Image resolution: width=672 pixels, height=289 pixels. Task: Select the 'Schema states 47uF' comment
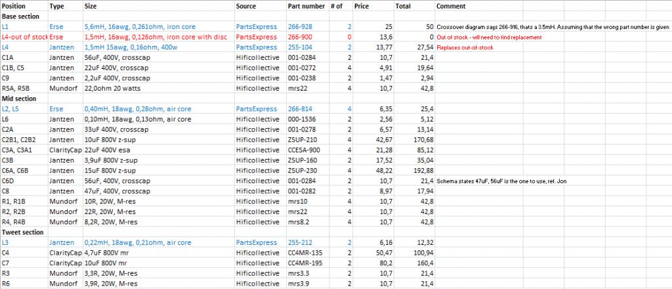501,181
